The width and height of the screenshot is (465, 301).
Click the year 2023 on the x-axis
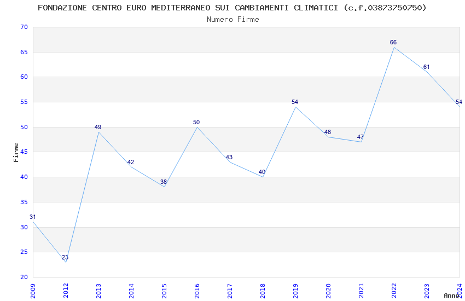[427, 291]
